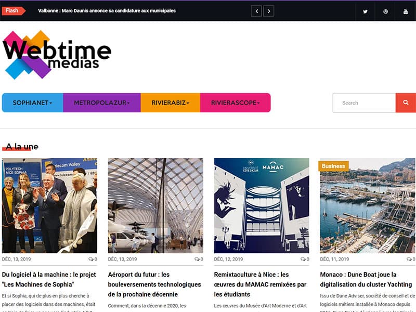Click the Webtime medias logo

(57, 55)
